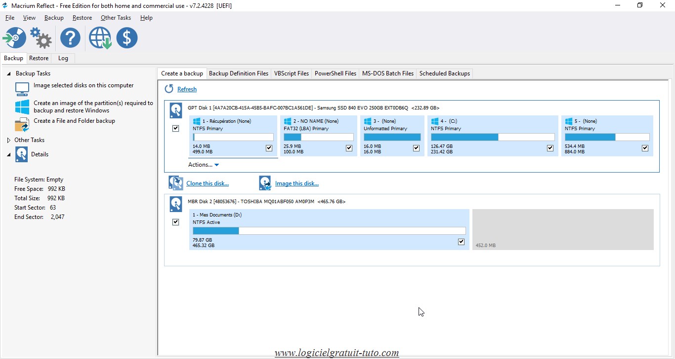The image size is (675, 359).
Task: Click Windows flag icon on NO NAME partition
Action: point(287,121)
